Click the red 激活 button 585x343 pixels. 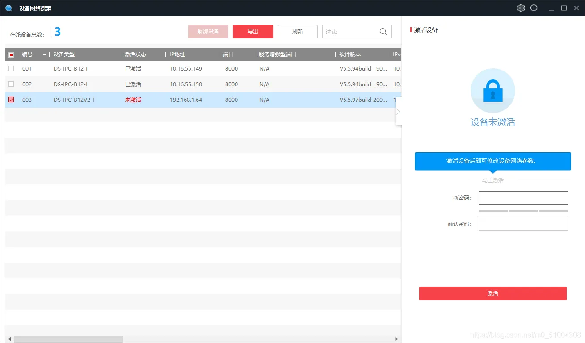click(x=492, y=293)
